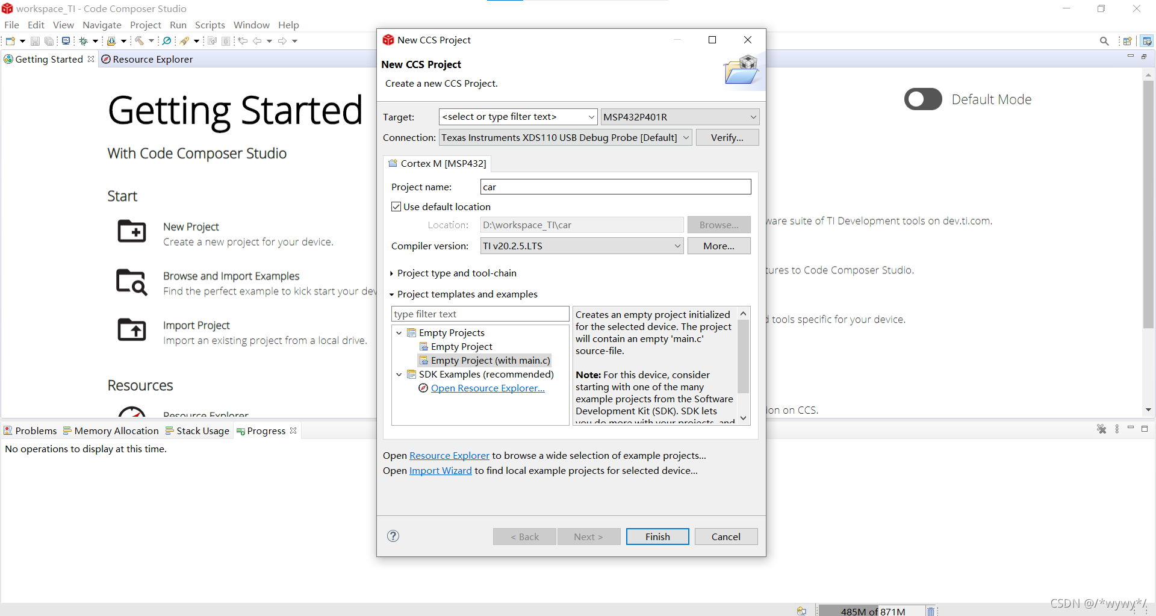Minimize the Getting Started editor area
This screenshot has height=616, width=1156.
pyautogui.click(x=1130, y=56)
